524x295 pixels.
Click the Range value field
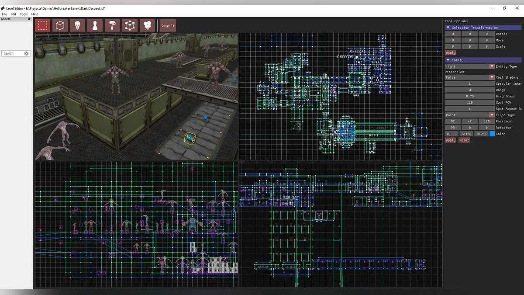coord(469,90)
